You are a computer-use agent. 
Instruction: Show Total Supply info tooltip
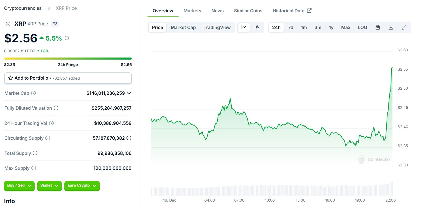pos(35,153)
